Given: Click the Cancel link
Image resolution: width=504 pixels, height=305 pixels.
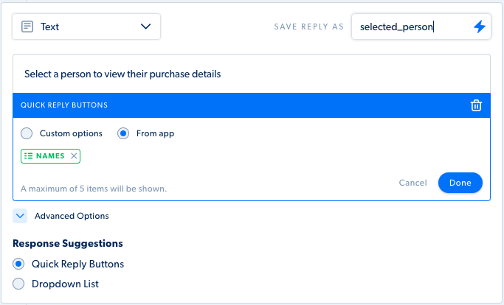Looking at the screenshot, I should pyautogui.click(x=412, y=183).
